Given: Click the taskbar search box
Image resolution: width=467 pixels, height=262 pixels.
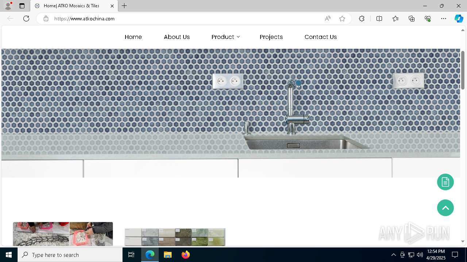Looking at the screenshot, I should coord(70,255).
